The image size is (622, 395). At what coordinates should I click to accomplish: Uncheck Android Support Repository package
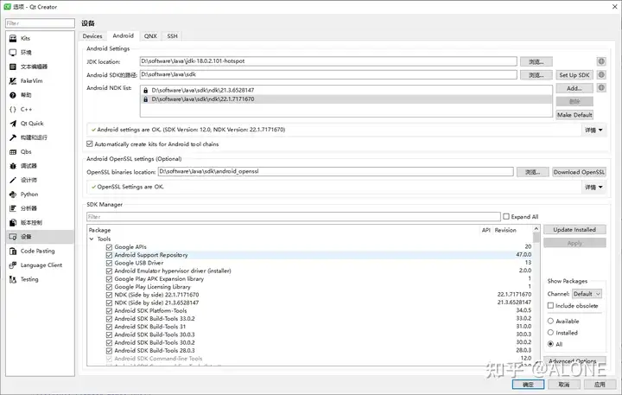click(x=109, y=255)
